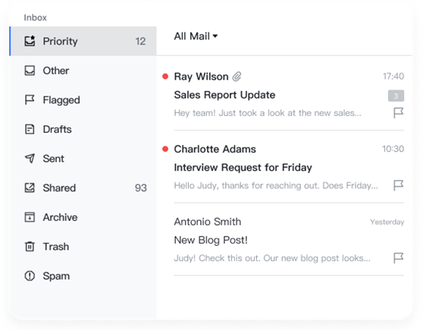Click the Other inbox tray icon
The height and width of the screenshot is (330, 426).
tap(30, 71)
